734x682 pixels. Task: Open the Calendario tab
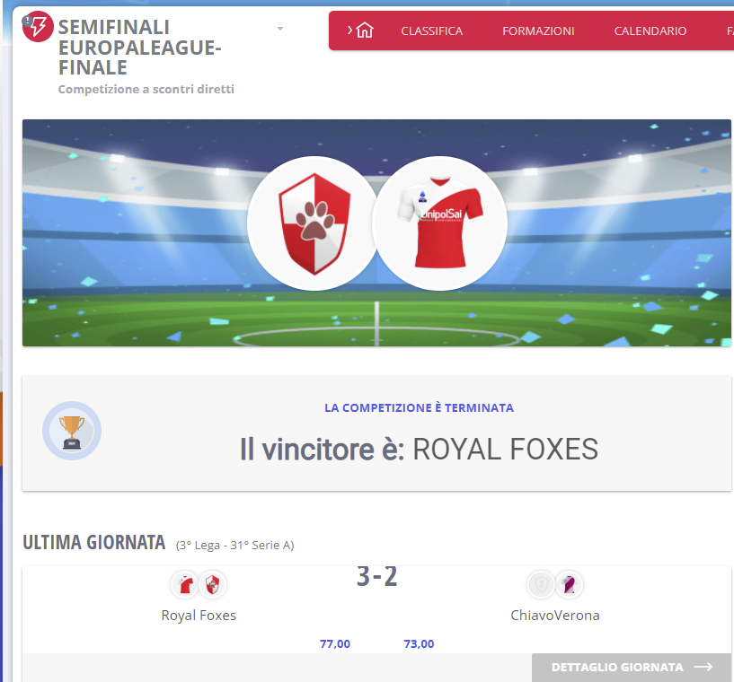[x=650, y=31]
